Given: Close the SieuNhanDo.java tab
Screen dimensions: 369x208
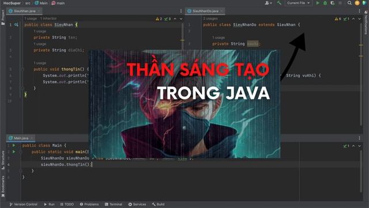Looking at the screenshot, I should (221, 11).
